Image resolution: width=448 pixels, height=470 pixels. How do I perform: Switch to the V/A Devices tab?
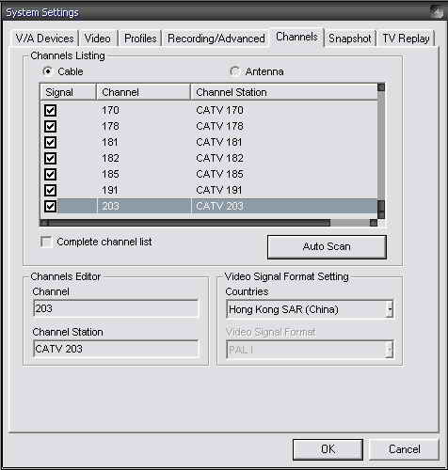[44, 39]
